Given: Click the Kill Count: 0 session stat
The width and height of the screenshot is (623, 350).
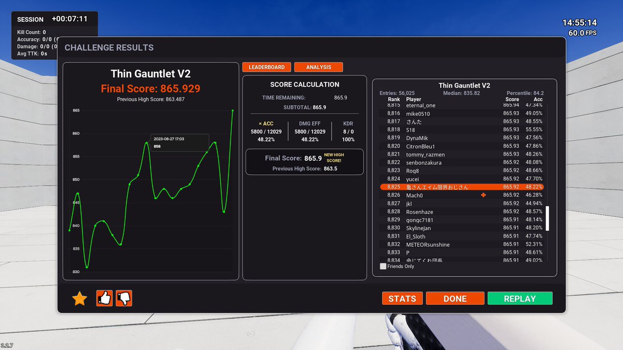Looking at the screenshot, I should [x=32, y=32].
